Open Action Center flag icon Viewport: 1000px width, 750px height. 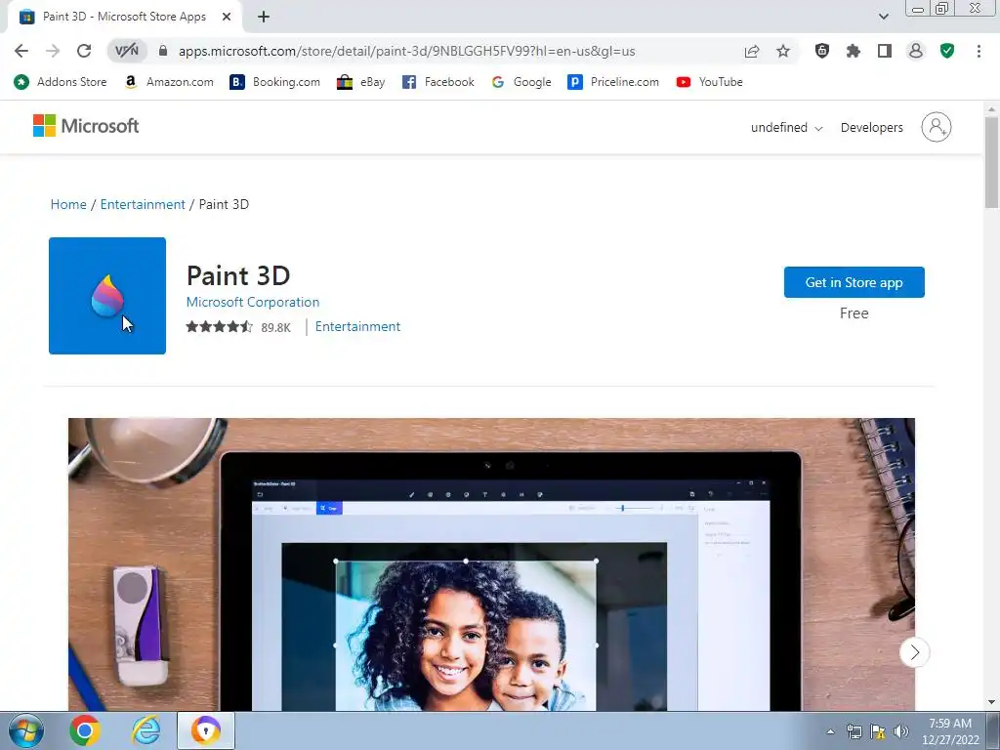tap(878, 731)
